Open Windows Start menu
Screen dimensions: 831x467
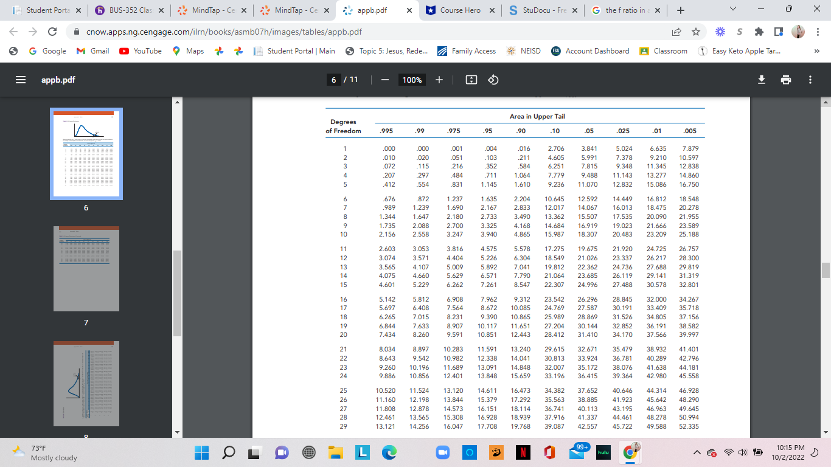201,452
